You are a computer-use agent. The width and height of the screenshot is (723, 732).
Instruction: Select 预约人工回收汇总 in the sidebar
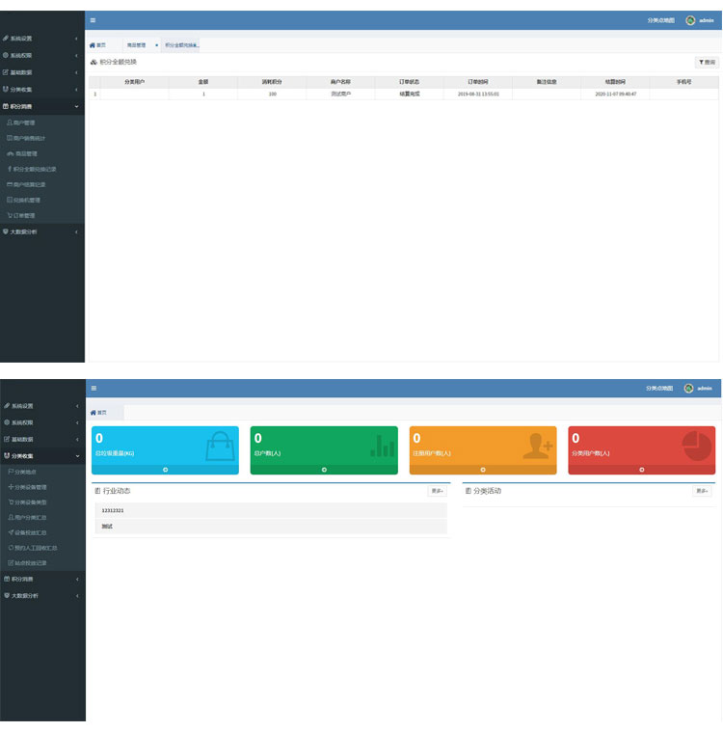[36, 548]
